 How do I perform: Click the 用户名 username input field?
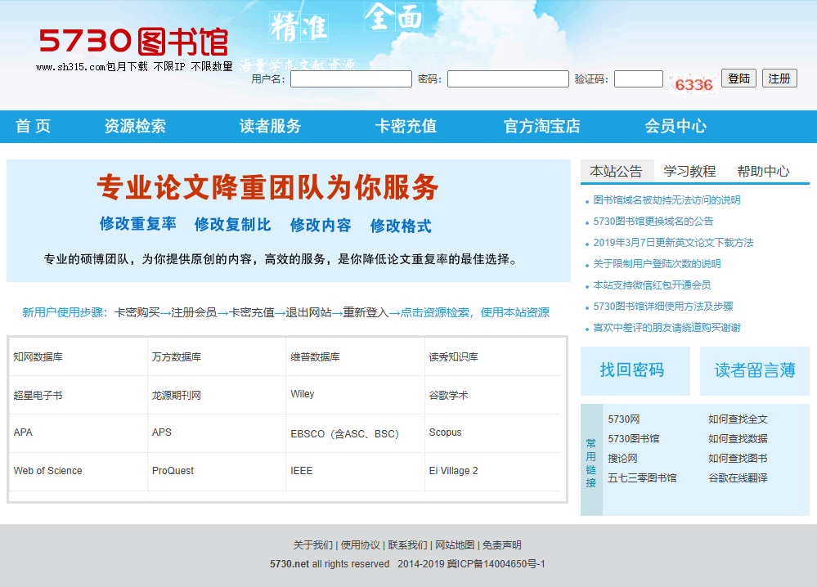[350, 78]
